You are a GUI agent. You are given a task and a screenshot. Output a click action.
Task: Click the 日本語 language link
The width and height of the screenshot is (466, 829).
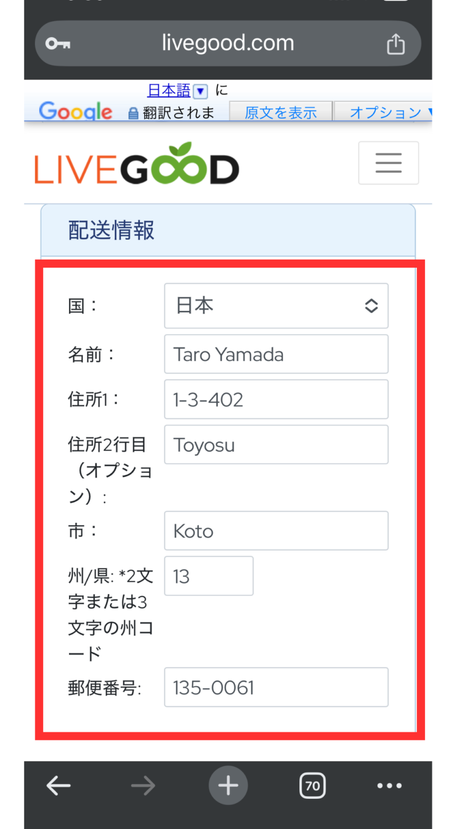pyautogui.click(x=169, y=91)
